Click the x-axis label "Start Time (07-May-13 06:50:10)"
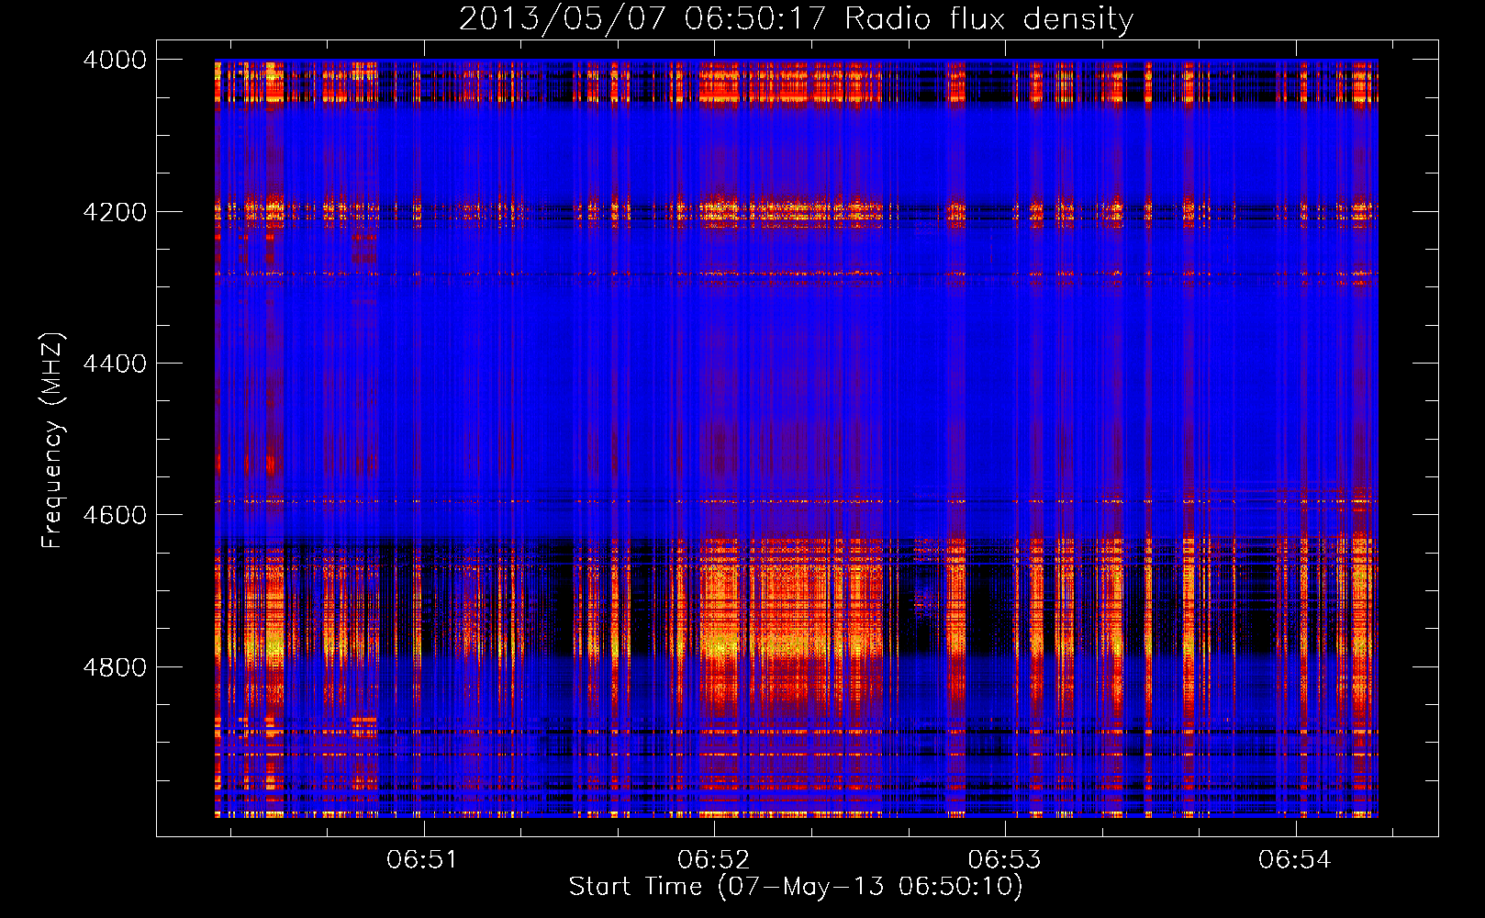Screen dimensions: 1485x918 (x=795, y=887)
